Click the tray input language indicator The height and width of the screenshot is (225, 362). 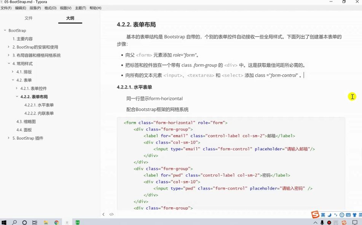pos(336,223)
